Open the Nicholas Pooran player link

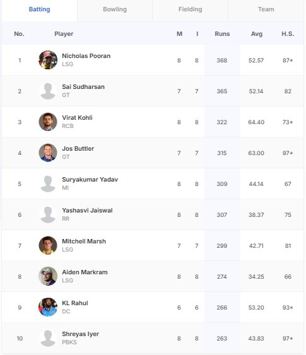(86, 56)
